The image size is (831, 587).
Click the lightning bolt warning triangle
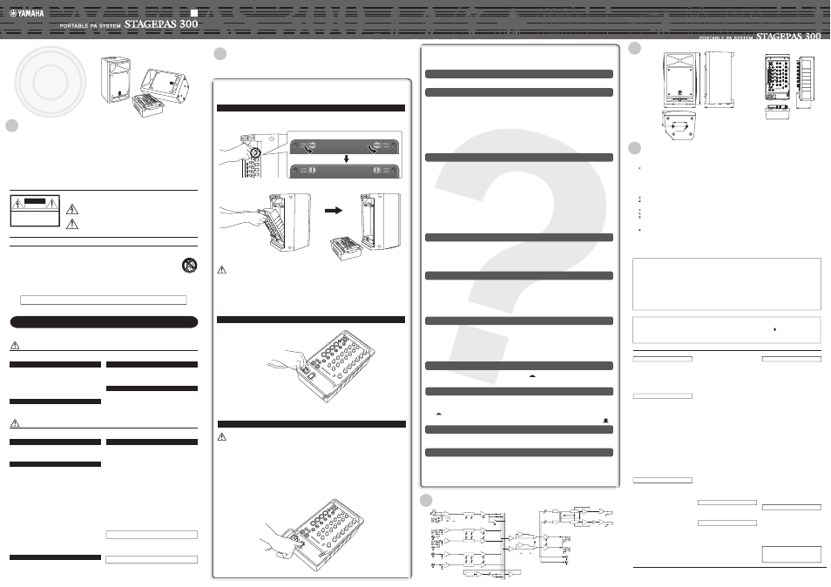click(72, 209)
